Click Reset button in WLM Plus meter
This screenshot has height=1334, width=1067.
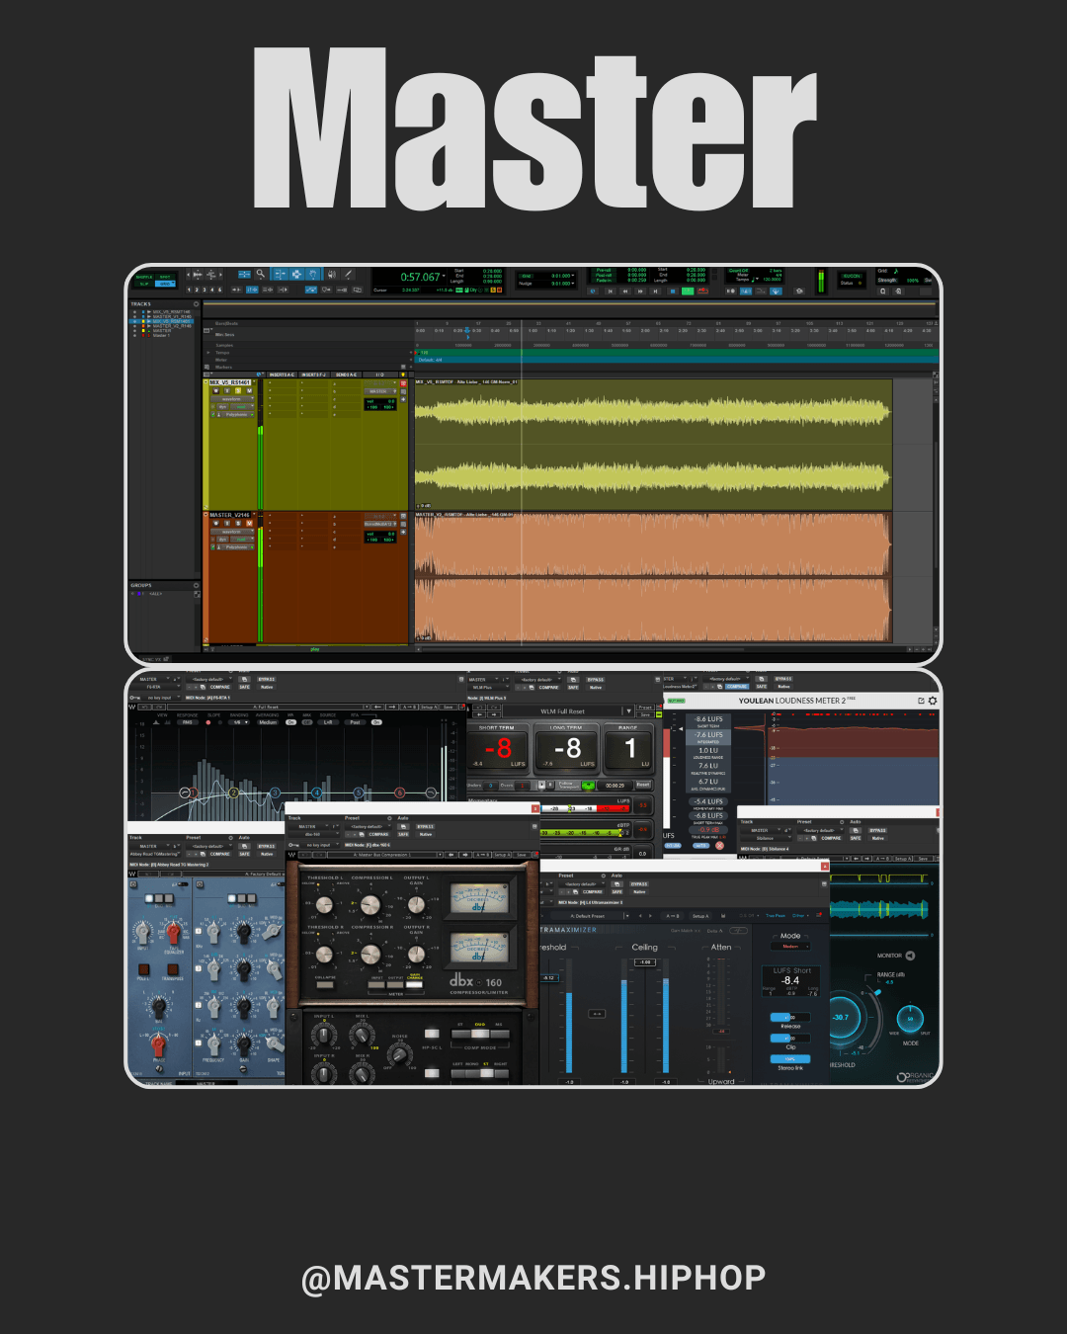tap(643, 785)
